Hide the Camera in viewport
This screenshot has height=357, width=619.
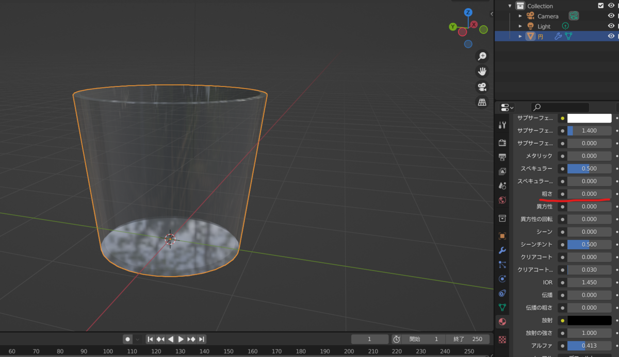611,16
